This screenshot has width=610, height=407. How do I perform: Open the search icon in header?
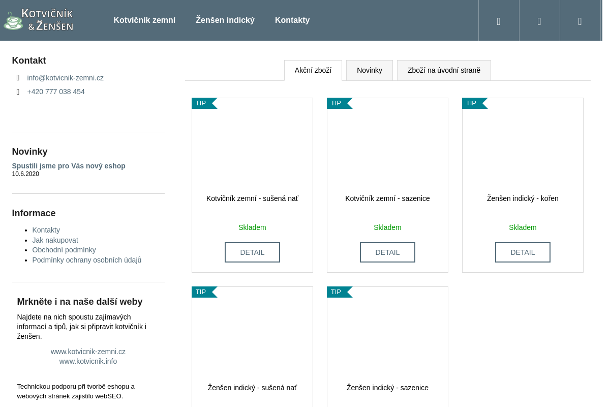pos(499,21)
